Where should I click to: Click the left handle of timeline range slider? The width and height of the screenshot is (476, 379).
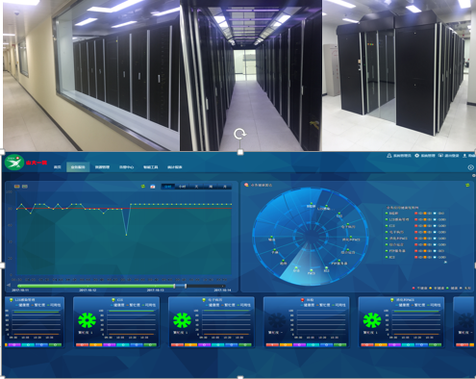[175, 286]
